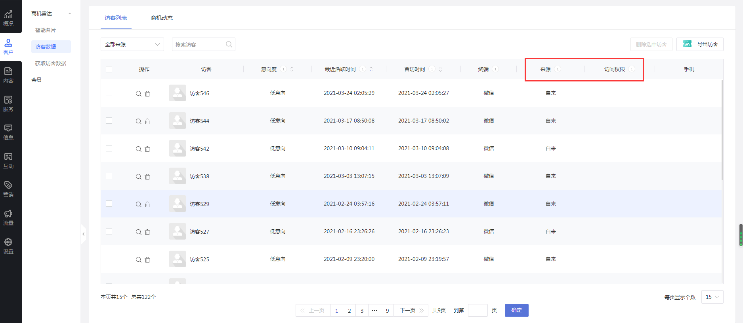Expand the pagination ellipsis for more pages

(x=374, y=310)
